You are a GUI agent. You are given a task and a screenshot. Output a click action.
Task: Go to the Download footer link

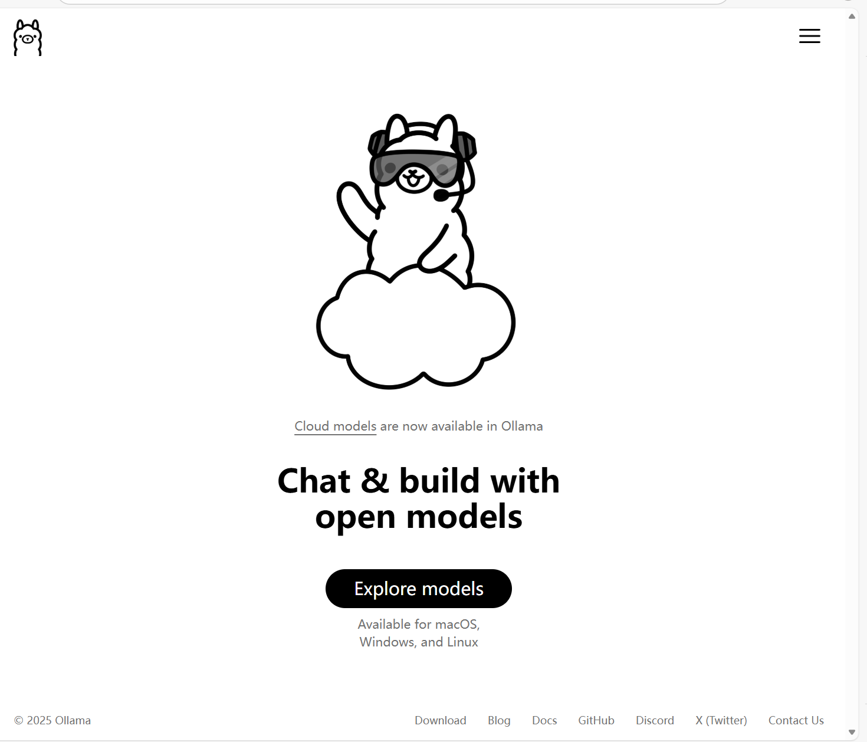(x=441, y=720)
